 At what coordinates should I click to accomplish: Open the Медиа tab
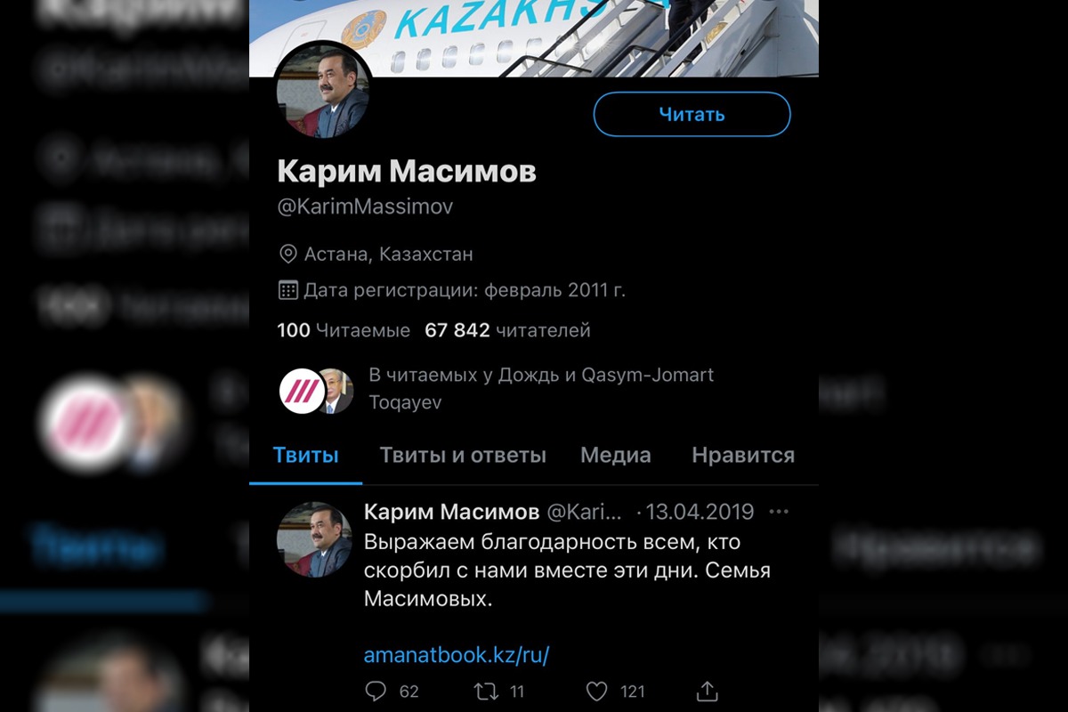click(x=616, y=456)
